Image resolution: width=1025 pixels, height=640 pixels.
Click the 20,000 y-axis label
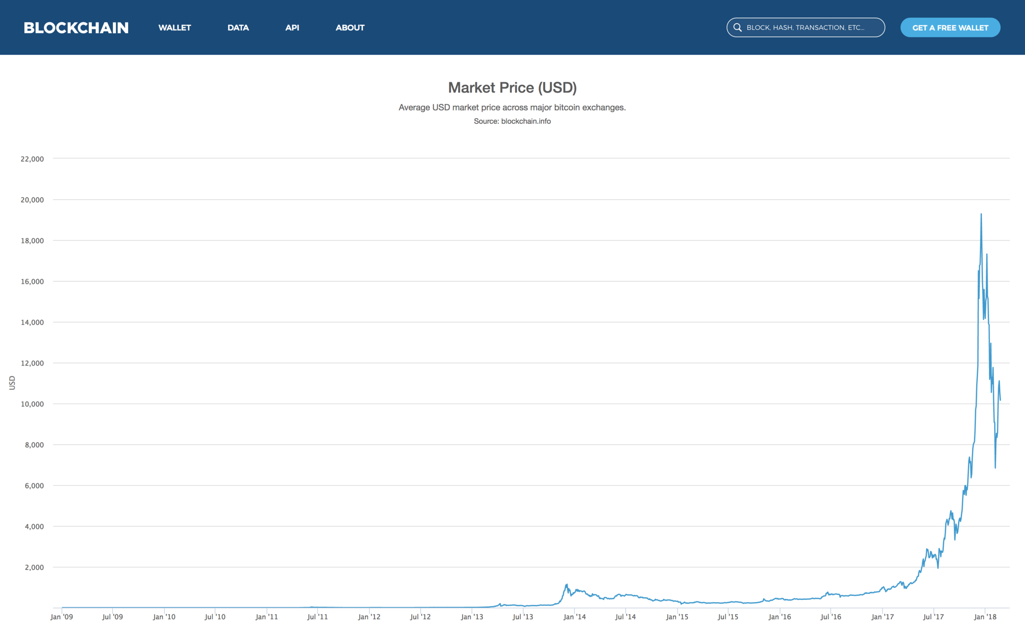click(x=32, y=200)
